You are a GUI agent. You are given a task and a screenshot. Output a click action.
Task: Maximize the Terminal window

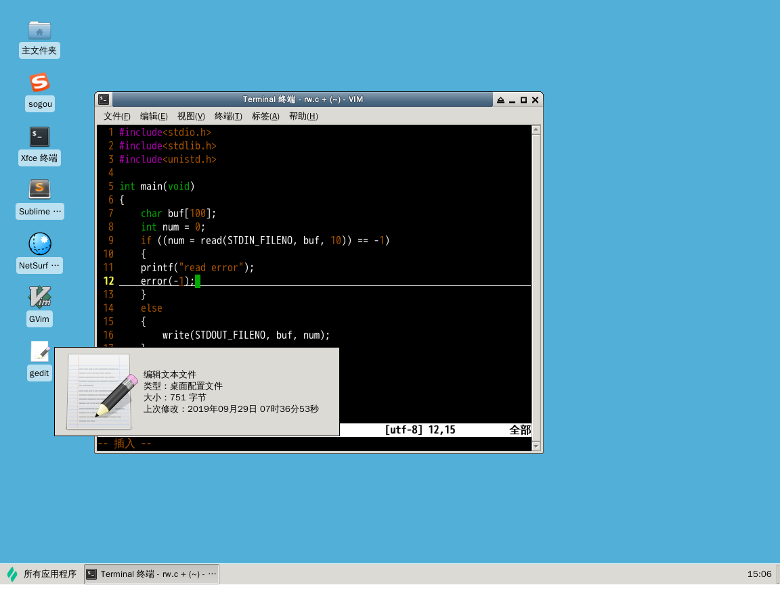click(523, 100)
